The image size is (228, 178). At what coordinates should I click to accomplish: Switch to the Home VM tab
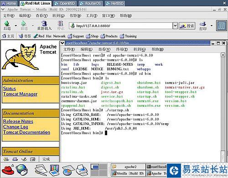(x=9, y=3)
